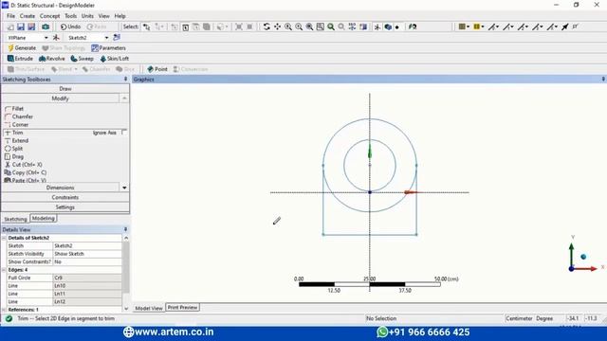Click the Save Project icon

(x=21, y=27)
